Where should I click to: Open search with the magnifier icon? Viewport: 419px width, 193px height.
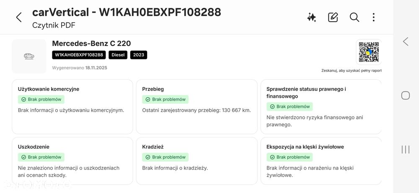pos(354,17)
